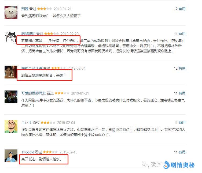Image resolution: width=202 pixels, height=173 pixels.
Task: Open username link 肥脸糖泥
Action: coord(28,34)
